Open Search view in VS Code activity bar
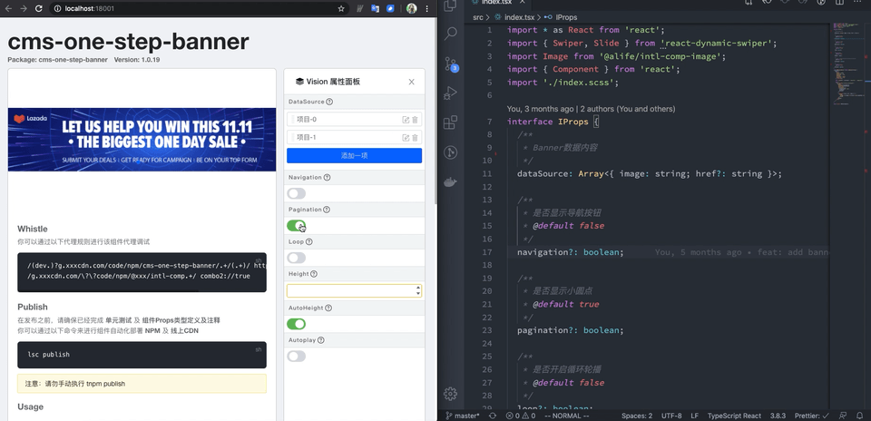Viewport: 871px width, 421px height. point(451,34)
